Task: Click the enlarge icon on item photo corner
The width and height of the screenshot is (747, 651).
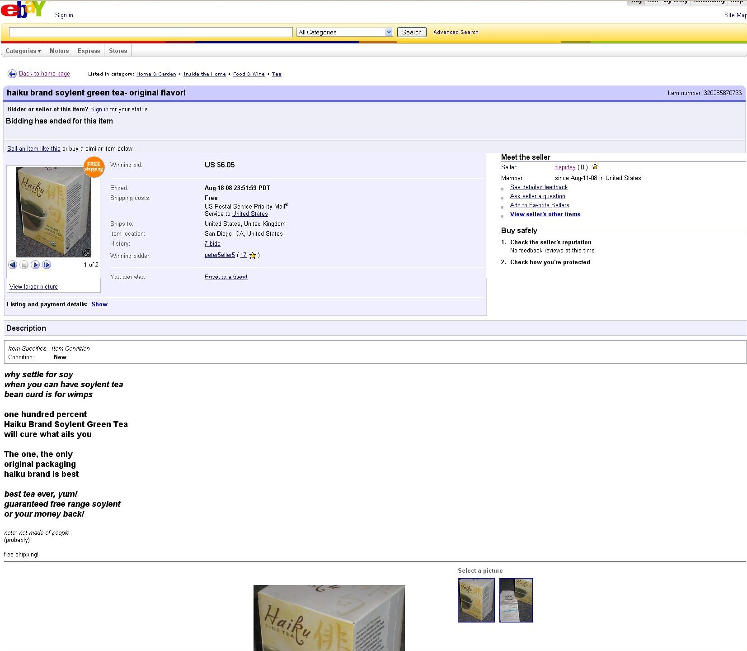Action: tap(87, 252)
